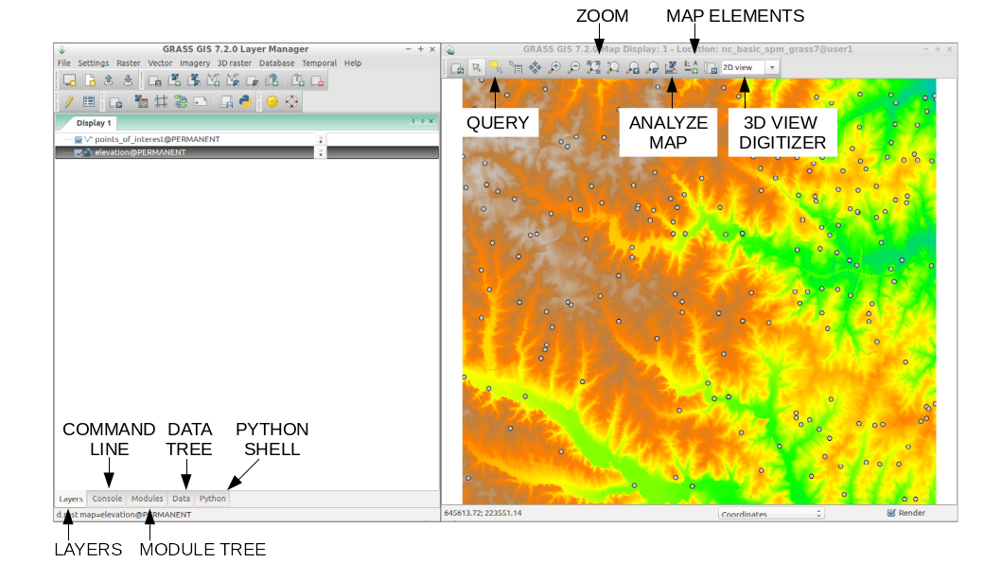Open an existing workspace file

click(x=109, y=80)
